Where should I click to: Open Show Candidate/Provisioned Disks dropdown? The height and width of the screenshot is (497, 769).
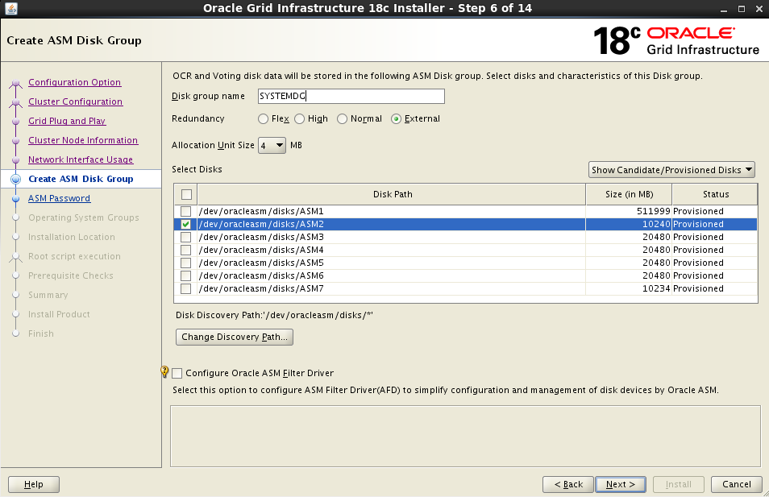[671, 170]
